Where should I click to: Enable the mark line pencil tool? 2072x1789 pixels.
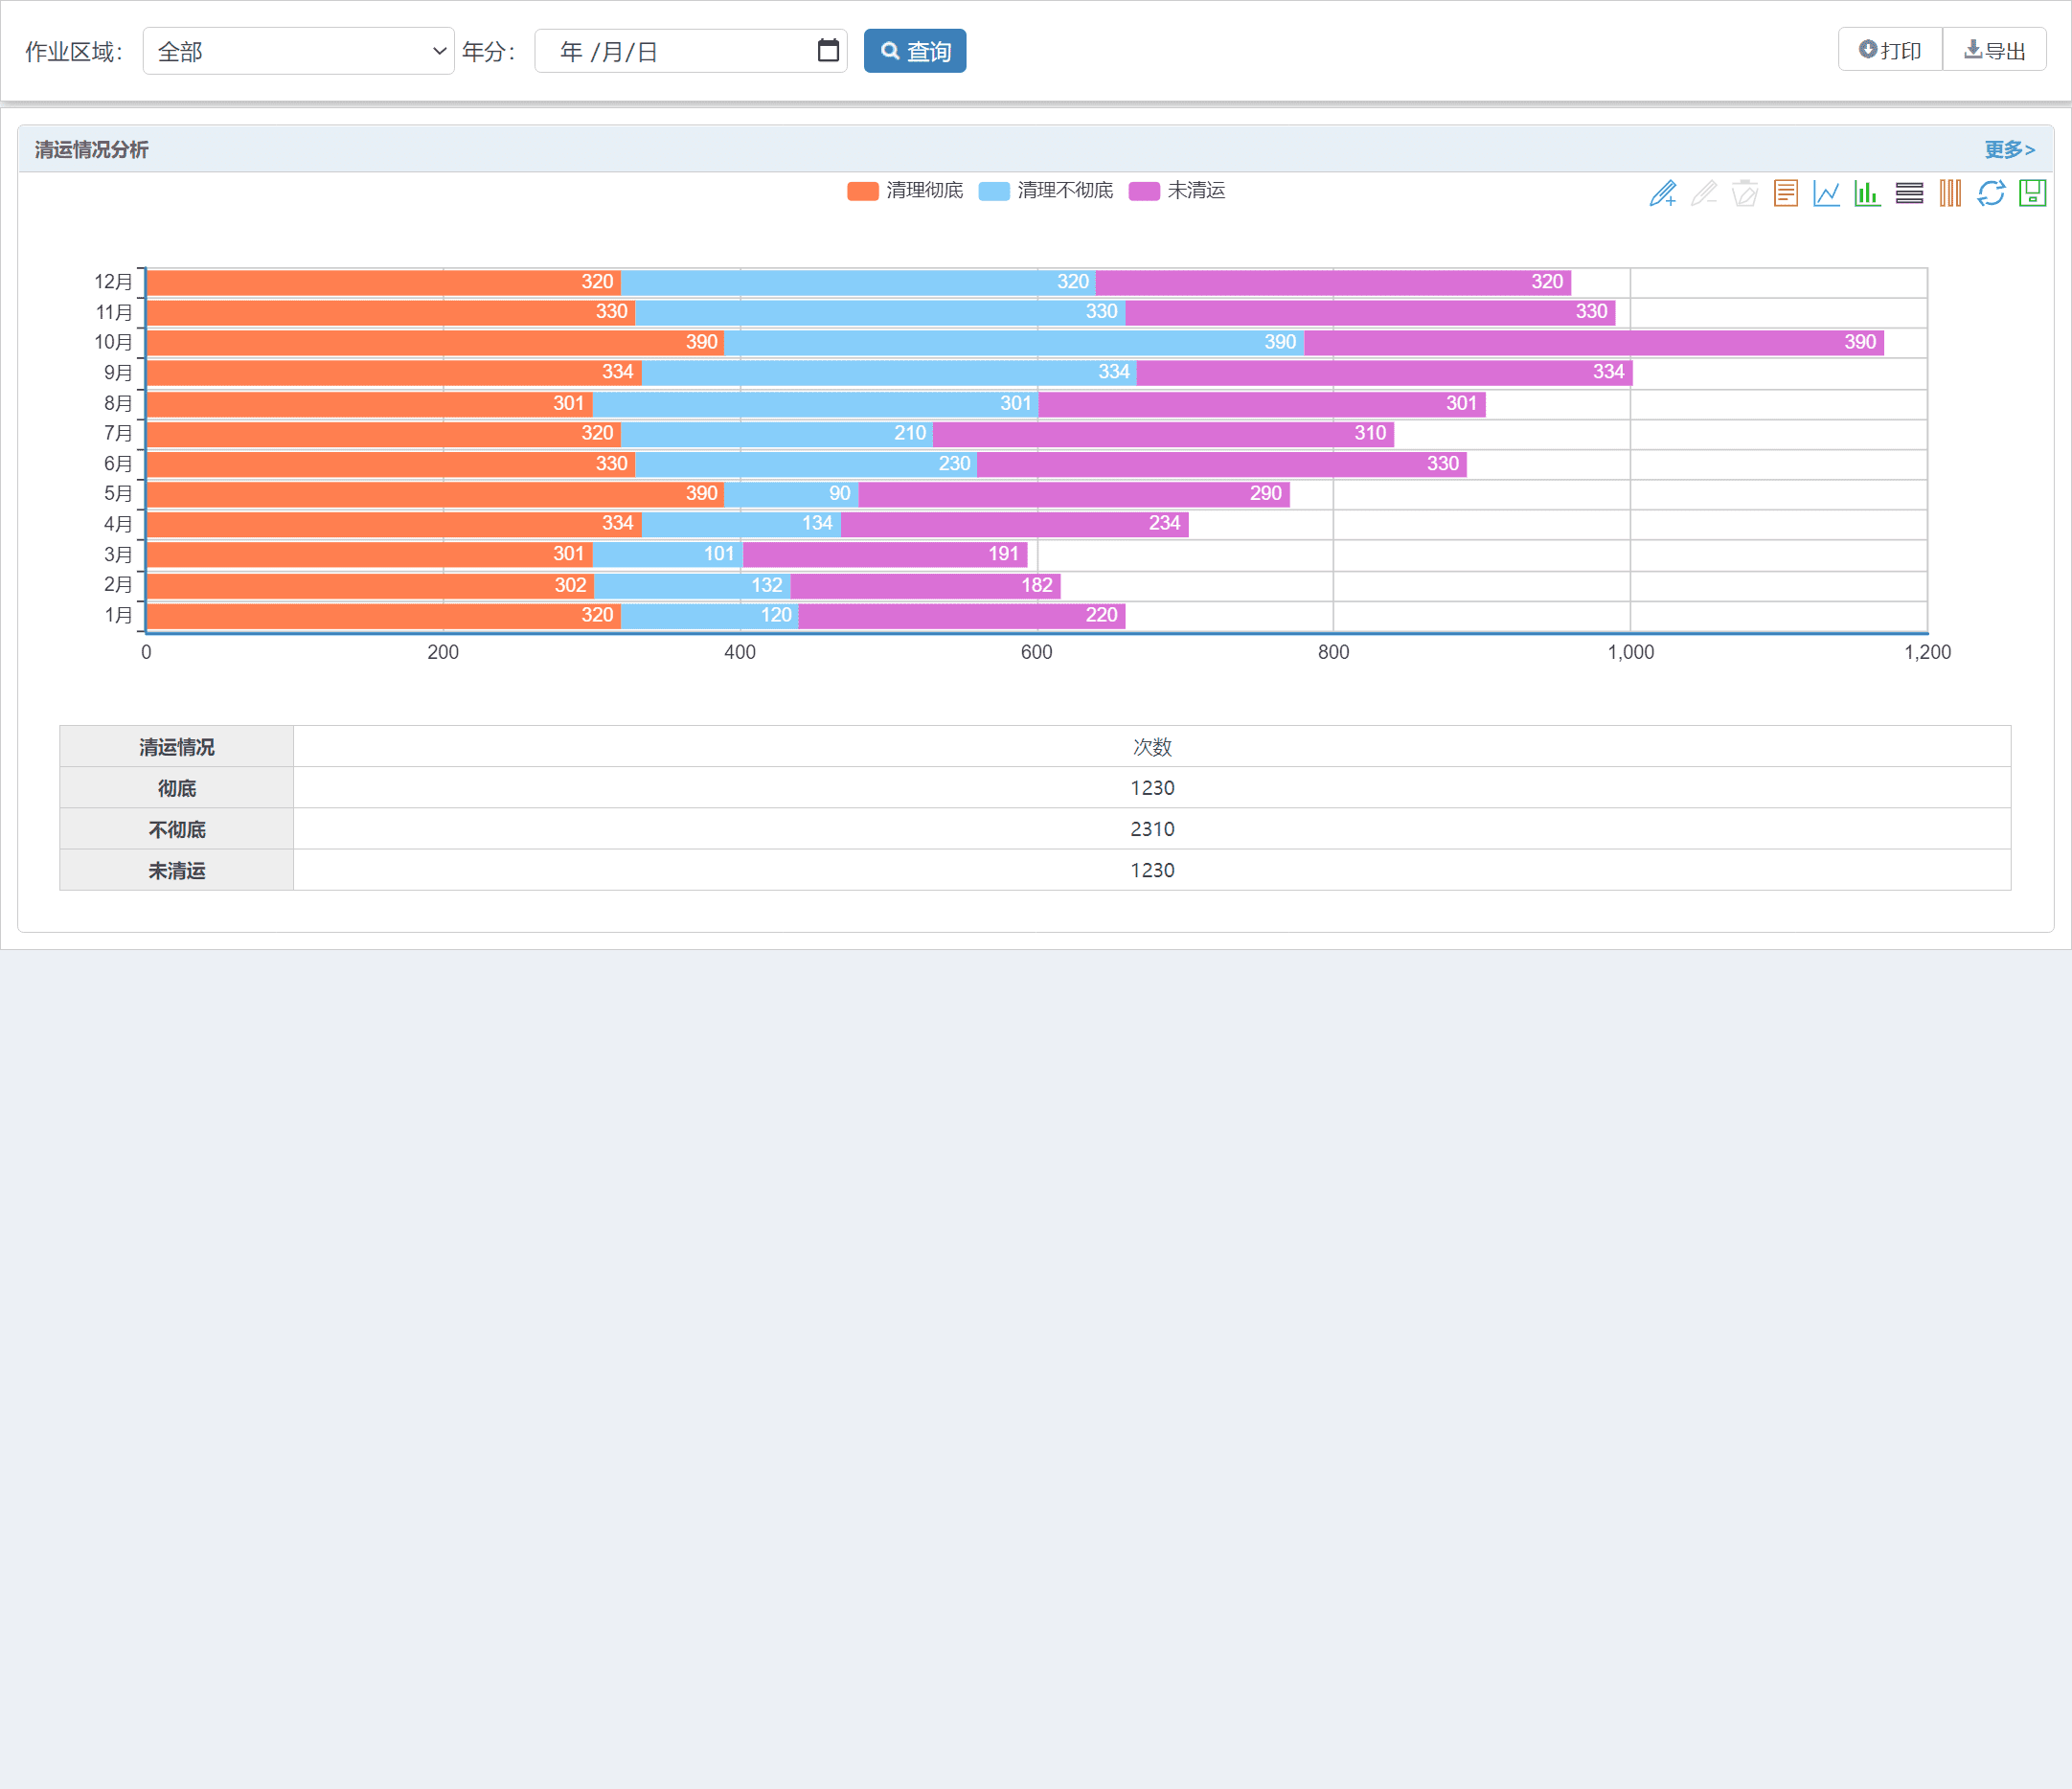click(x=1662, y=193)
